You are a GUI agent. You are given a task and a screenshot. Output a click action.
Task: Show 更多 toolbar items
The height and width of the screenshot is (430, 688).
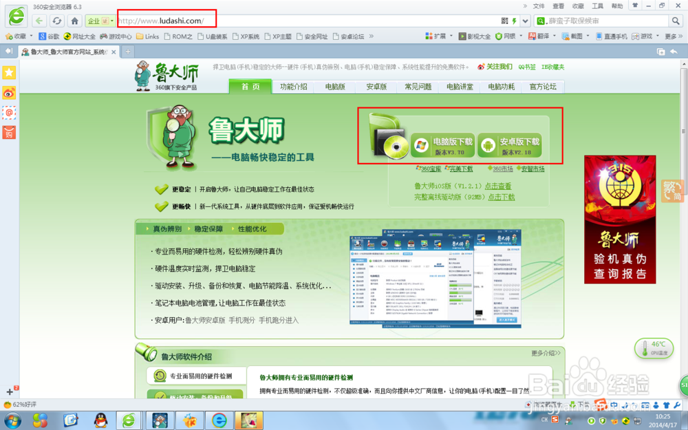tap(674, 36)
